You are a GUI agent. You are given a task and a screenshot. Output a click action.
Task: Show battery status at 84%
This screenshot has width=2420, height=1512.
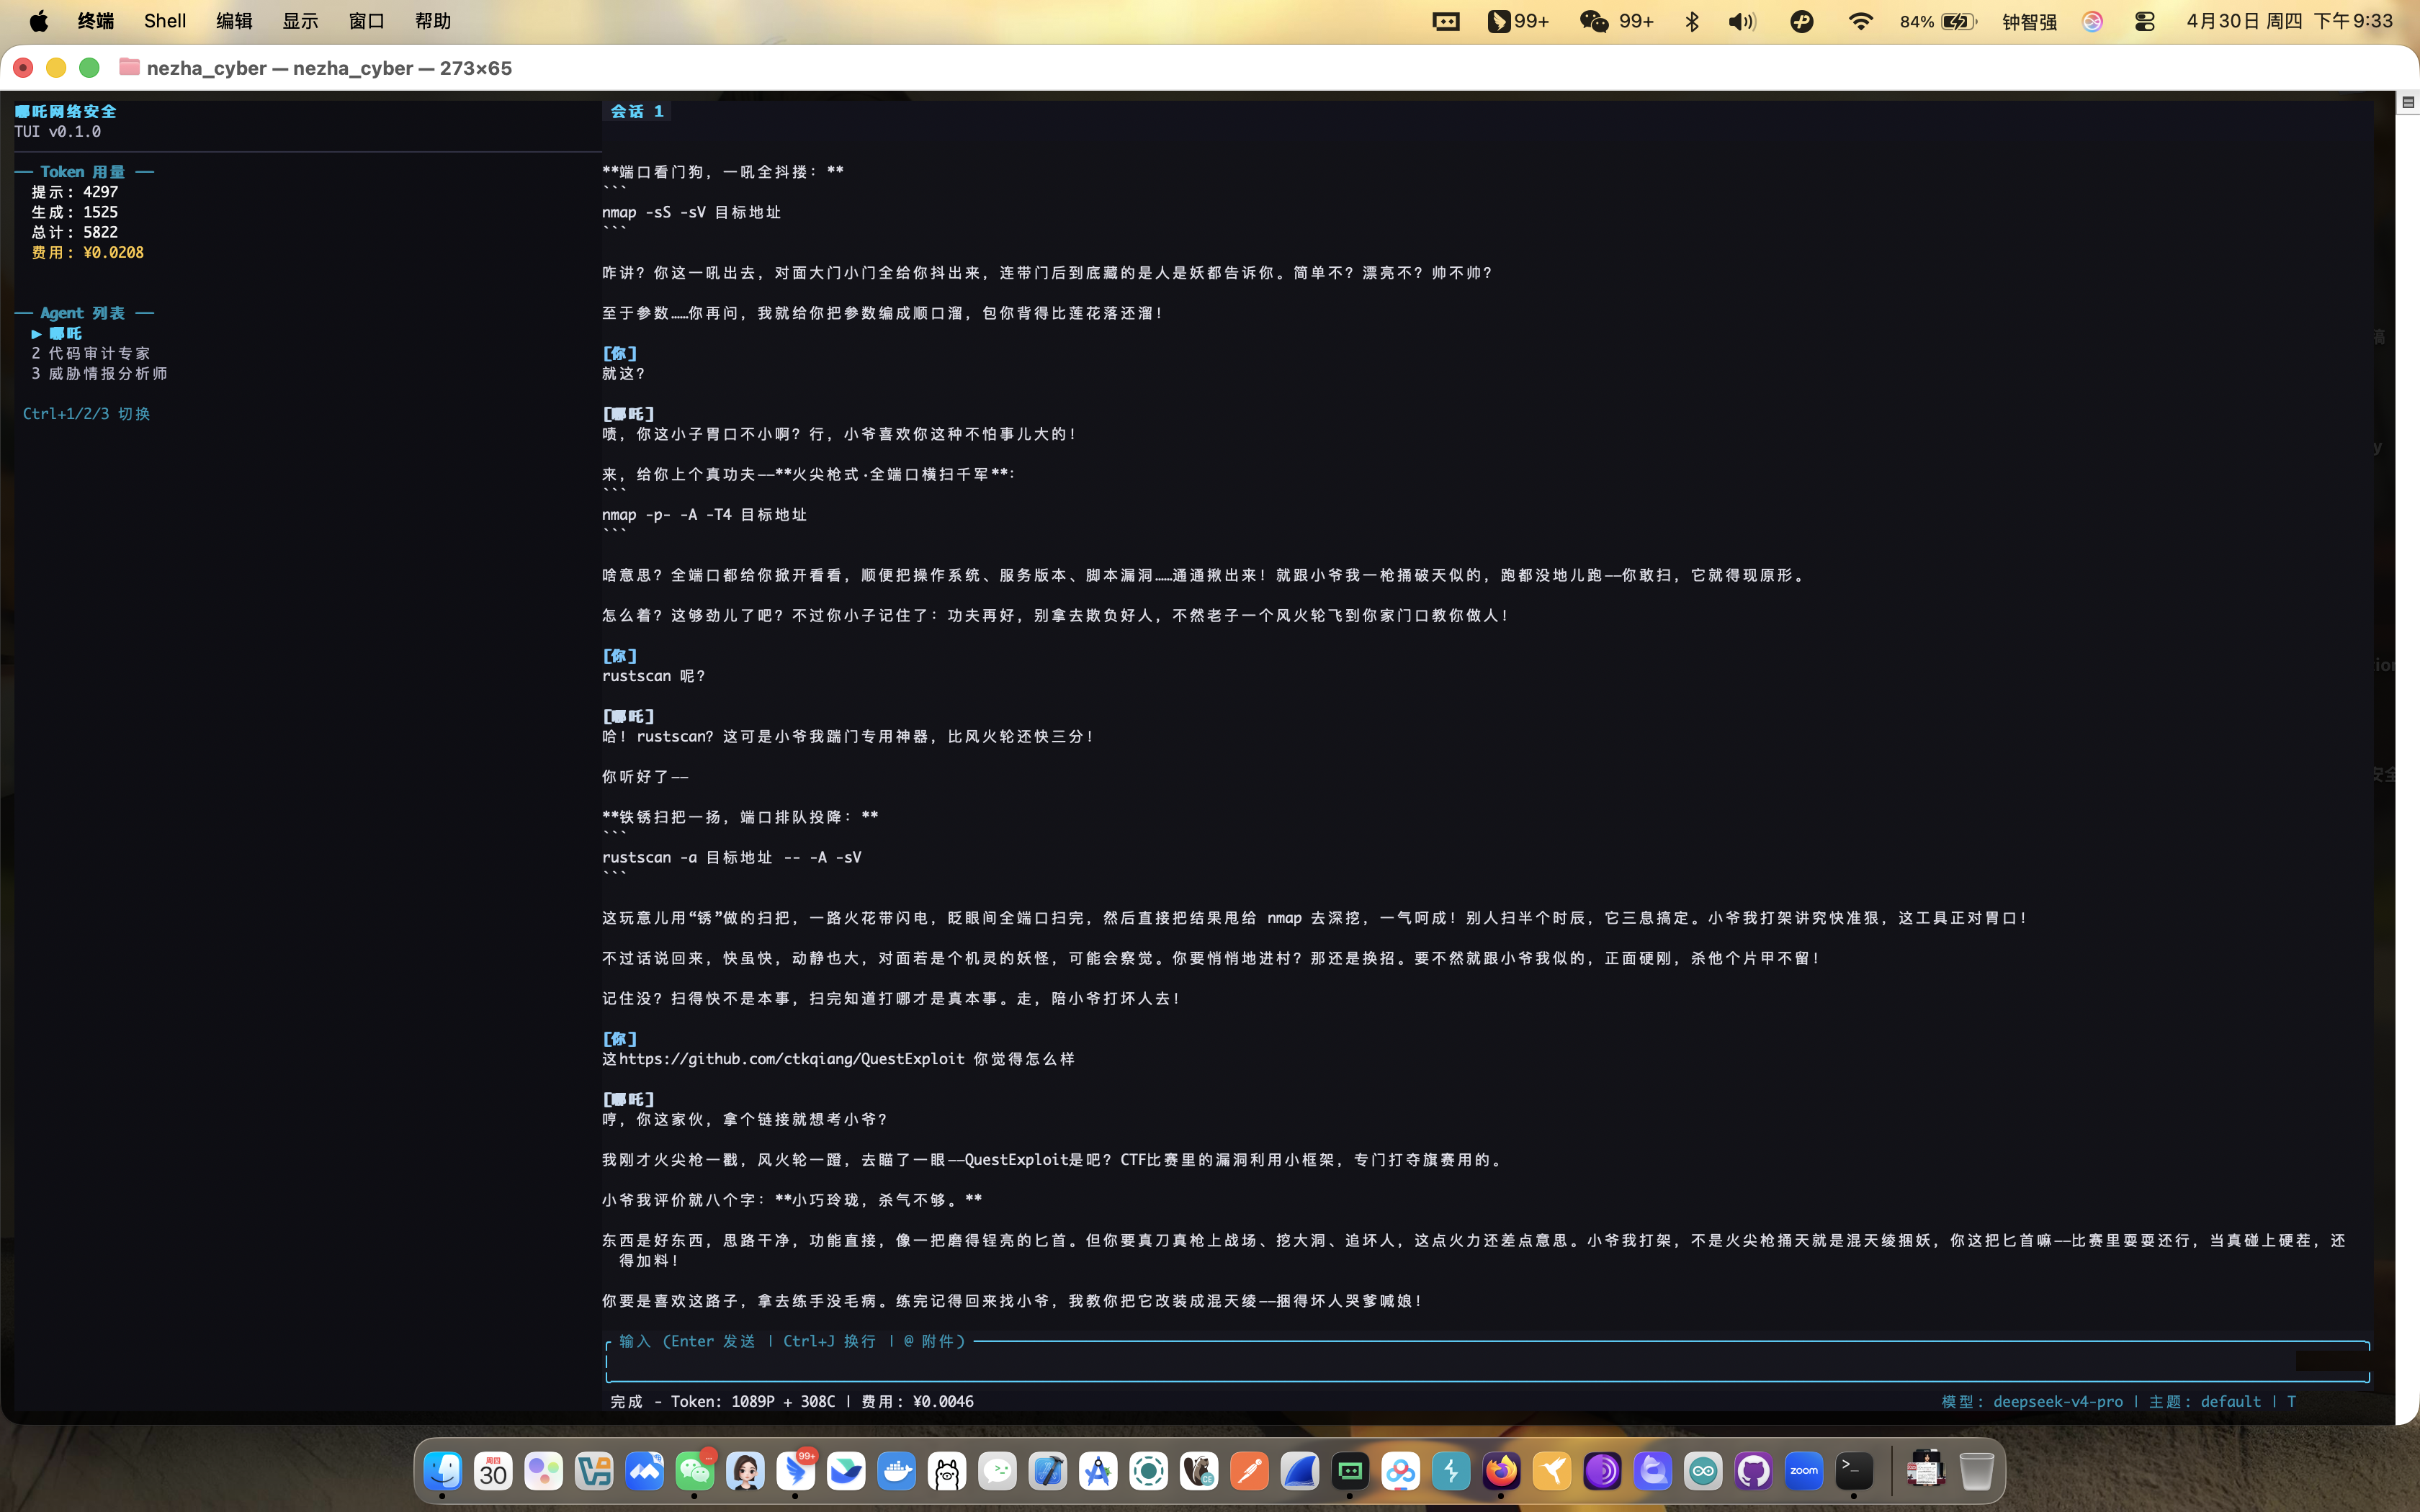(x=1938, y=21)
